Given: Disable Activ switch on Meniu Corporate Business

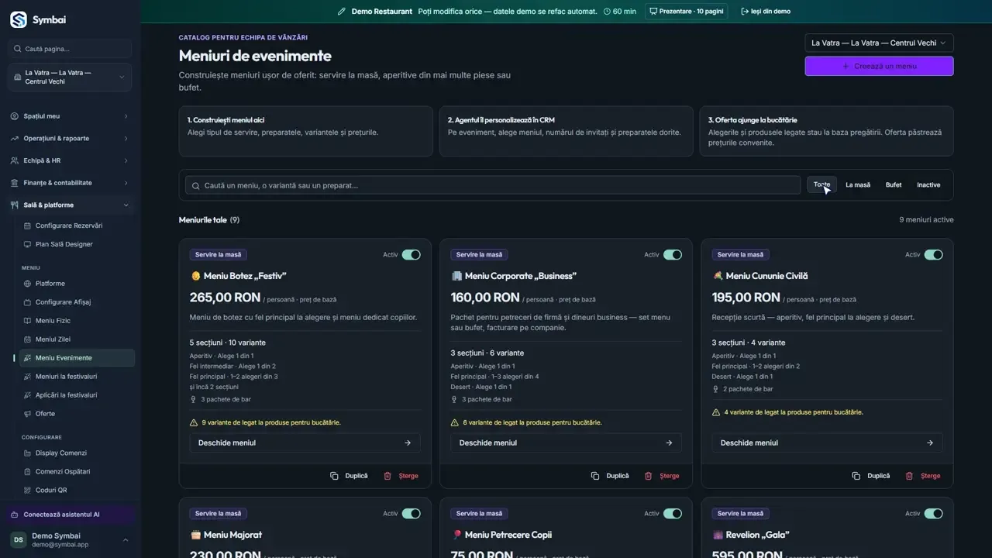Looking at the screenshot, I should click(673, 254).
